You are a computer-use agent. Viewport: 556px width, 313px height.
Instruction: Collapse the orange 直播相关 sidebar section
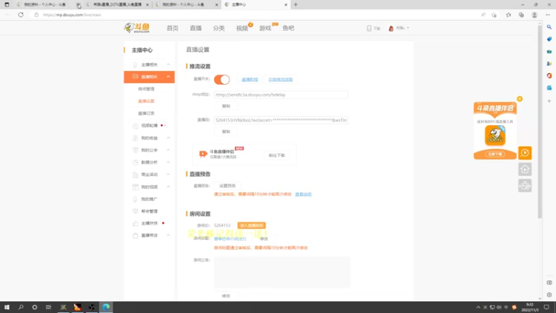click(168, 77)
